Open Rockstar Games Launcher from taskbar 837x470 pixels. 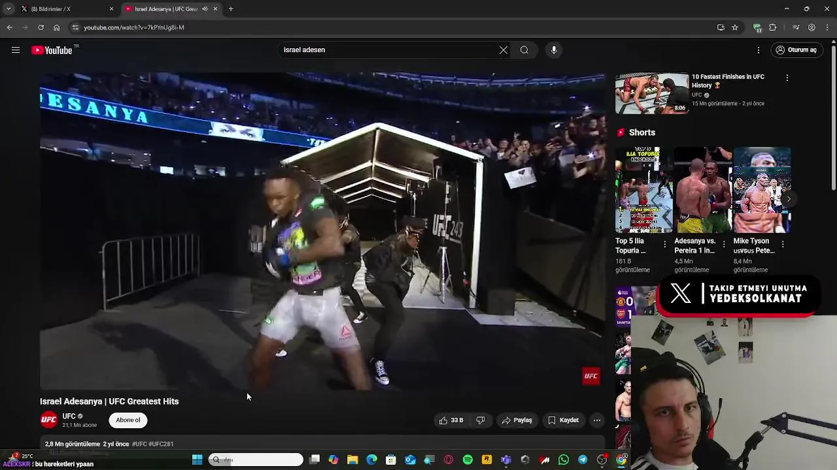487,460
